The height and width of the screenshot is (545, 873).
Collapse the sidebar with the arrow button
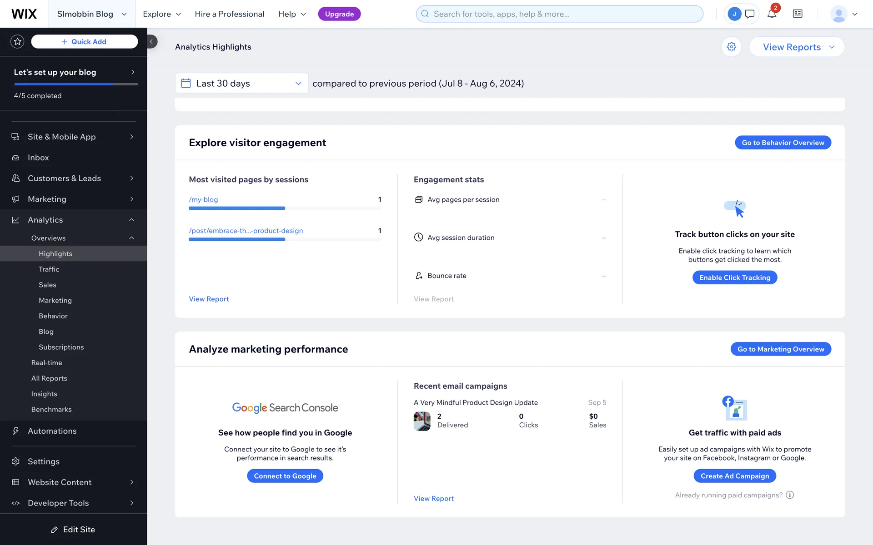click(151, 42)
